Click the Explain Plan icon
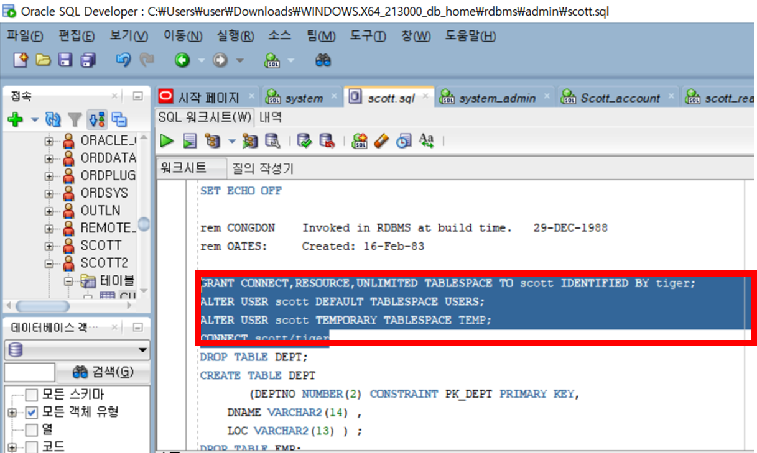Image resolution: width=757 pixels, height=453 pixels. (213, 141)
